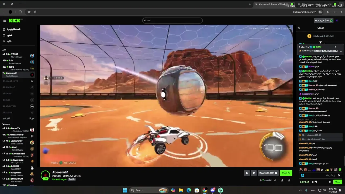
Task: Click the gift subscriptions button
Action: click(x=268, y=173)
